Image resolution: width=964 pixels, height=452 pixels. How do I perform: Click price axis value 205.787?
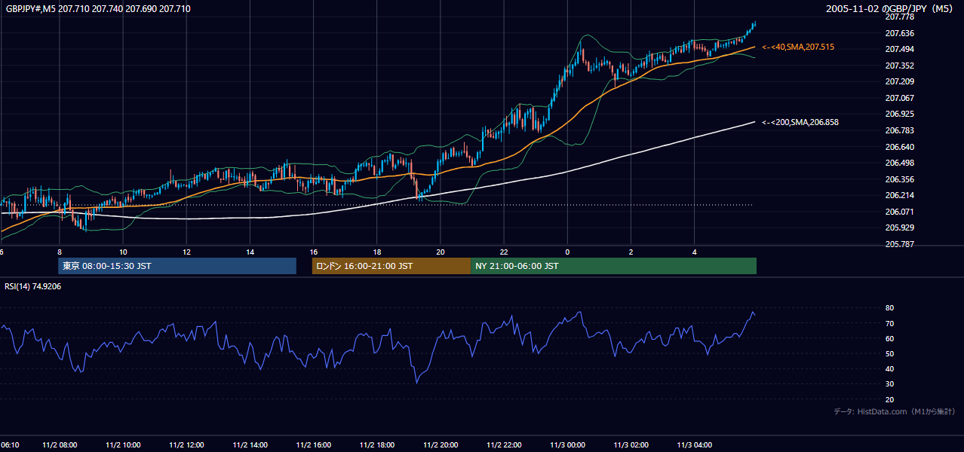click(900, 244)
